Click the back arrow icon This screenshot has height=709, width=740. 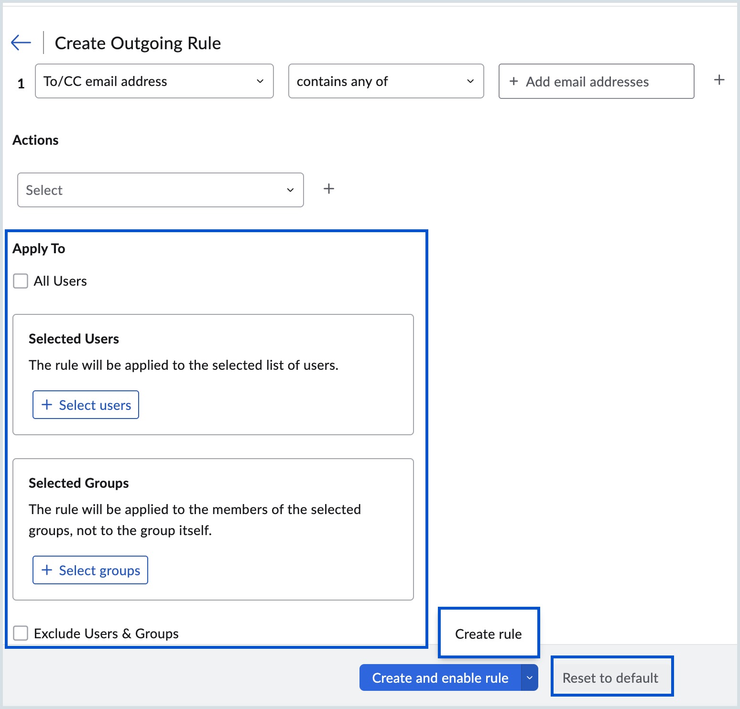tap(21, 43)
